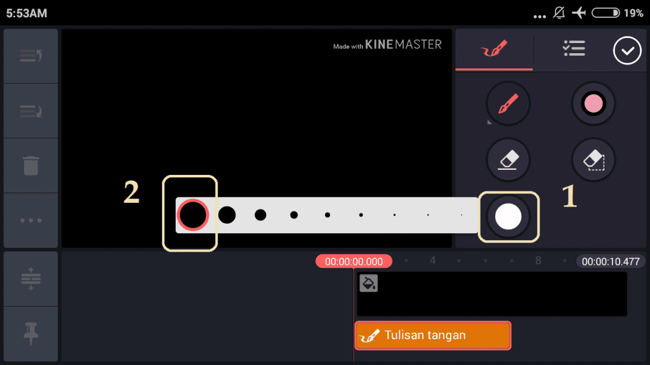650x365 pixels.
Task: Click the 00:00:10.477 duration label
Action: click(610, 262)
